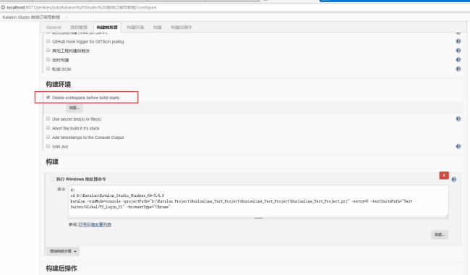Switch to the 构建 tab

[158, 27]
